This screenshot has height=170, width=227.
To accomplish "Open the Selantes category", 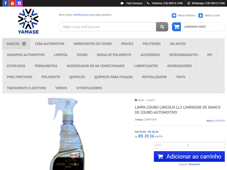I will pos(178,44).
